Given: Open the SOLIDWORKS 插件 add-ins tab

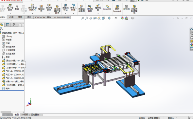Looking at the screenshot, I should [x=43, y=17].
